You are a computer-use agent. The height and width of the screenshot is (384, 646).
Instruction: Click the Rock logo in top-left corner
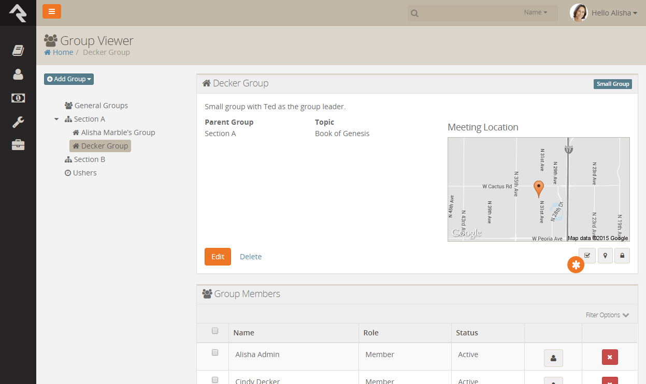[x=18, y=13]
